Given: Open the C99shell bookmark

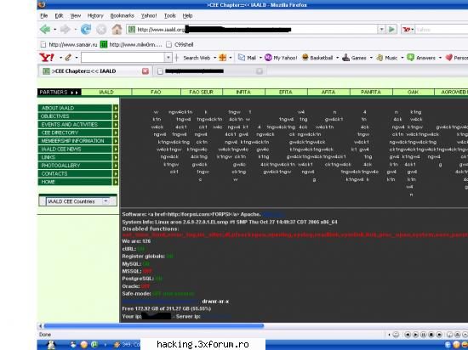Looking at the screenshot, I should (180, 45).
